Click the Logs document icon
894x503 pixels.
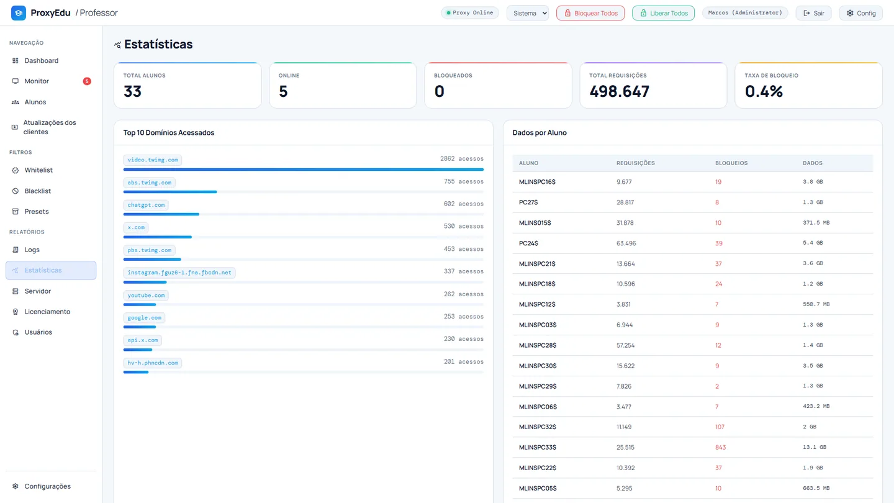pos(16,250)
